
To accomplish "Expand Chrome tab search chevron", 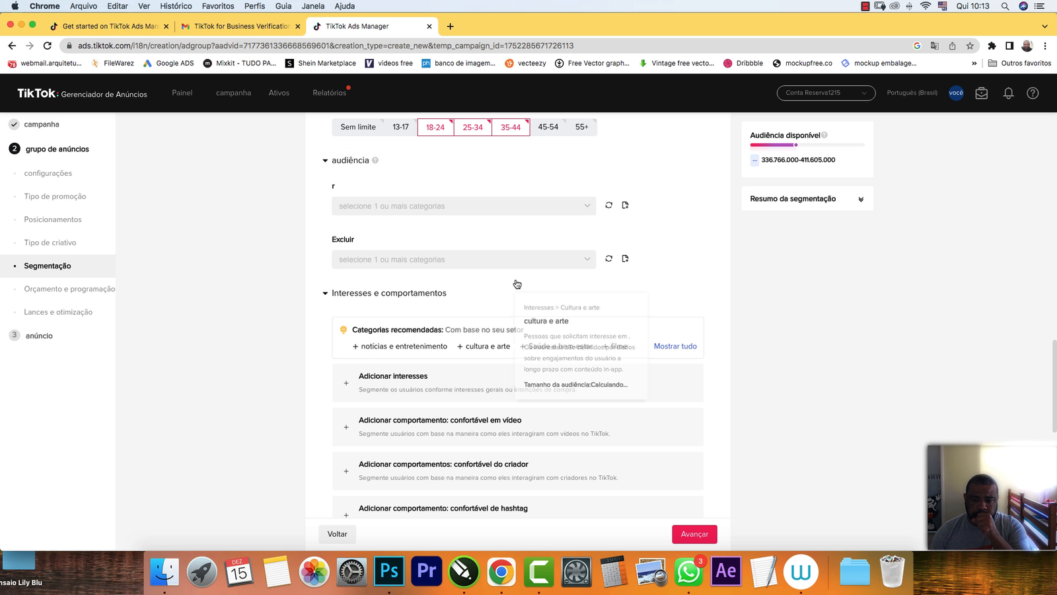I will 1044,26.
